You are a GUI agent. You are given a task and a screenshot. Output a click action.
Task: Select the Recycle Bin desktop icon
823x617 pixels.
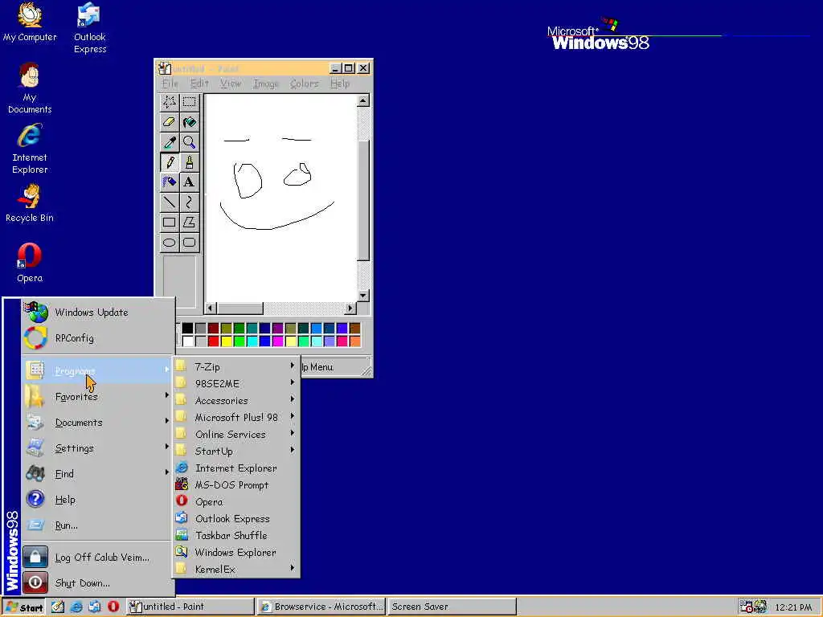pyautogui.click(x=30, y=203)
